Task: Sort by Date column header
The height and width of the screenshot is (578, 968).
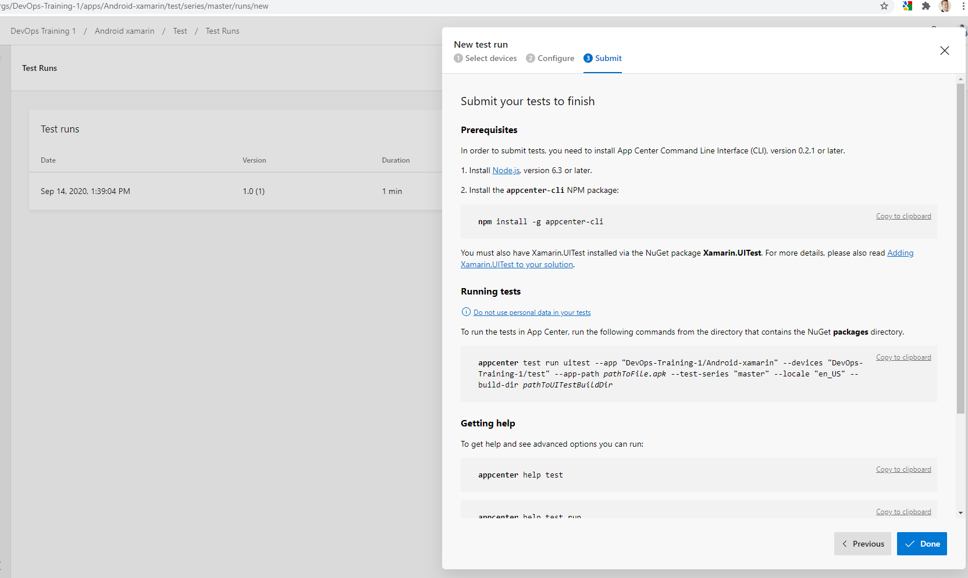Action: click(x=48, y=160)
